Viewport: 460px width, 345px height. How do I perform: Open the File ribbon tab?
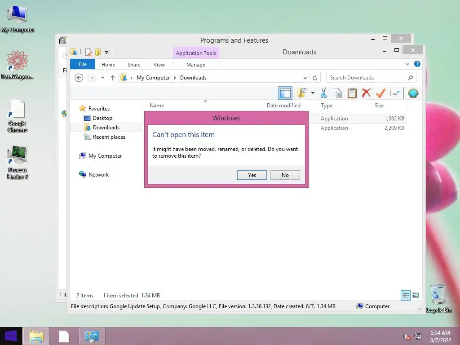click(x=83, y=64)
